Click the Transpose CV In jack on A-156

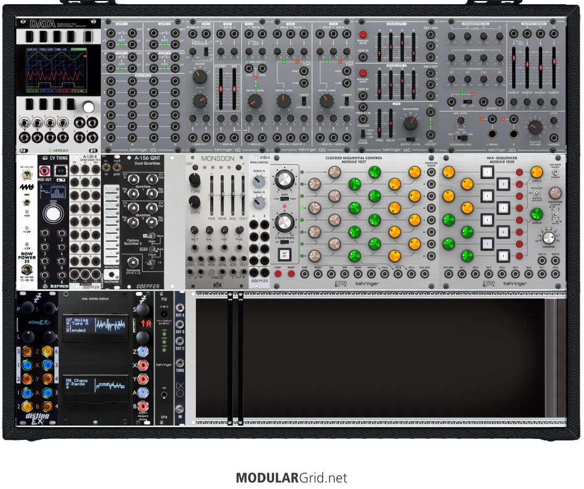click(x=133, y=262)
